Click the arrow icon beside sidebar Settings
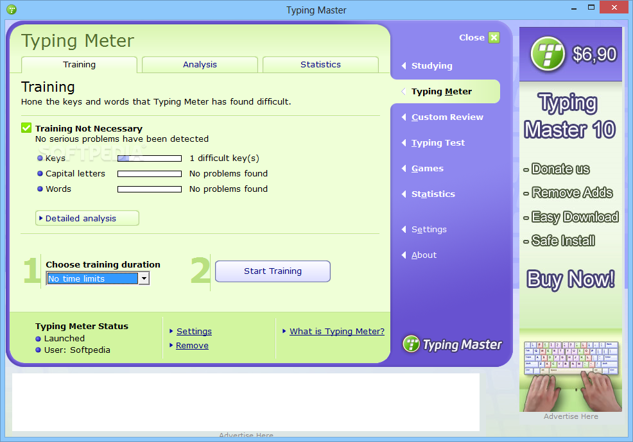Screen dimensions: 633x442 point(404,230)
